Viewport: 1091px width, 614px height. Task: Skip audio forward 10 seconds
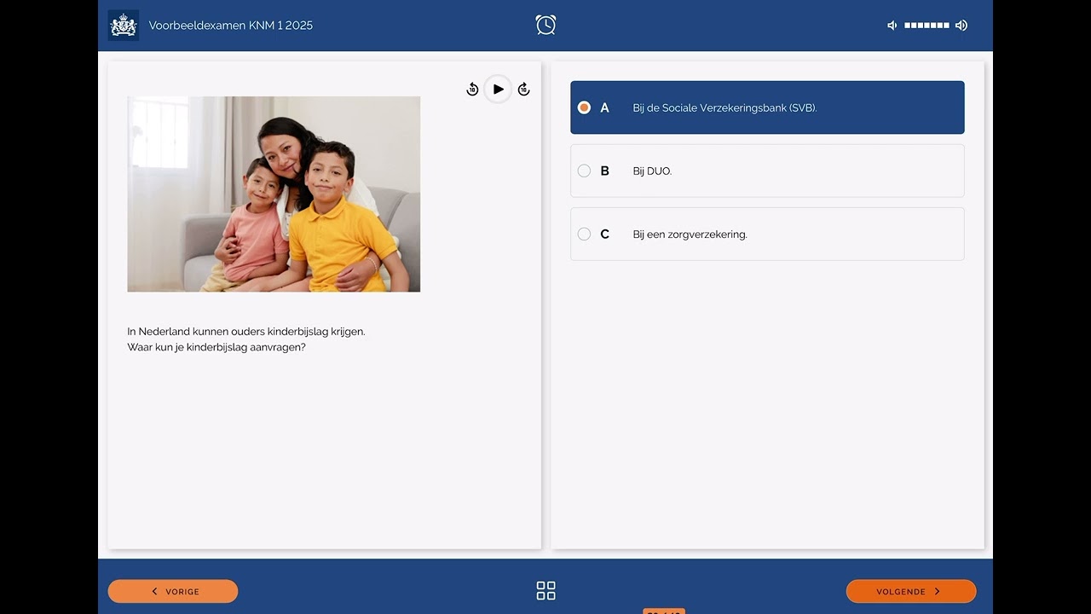tap(524, 90)
